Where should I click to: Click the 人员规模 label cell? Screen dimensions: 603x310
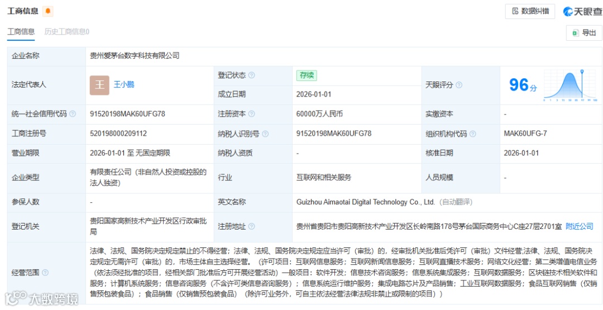tap(461, 178)
